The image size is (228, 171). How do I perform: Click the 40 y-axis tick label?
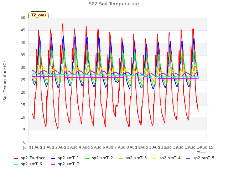(x=23, y=43)
